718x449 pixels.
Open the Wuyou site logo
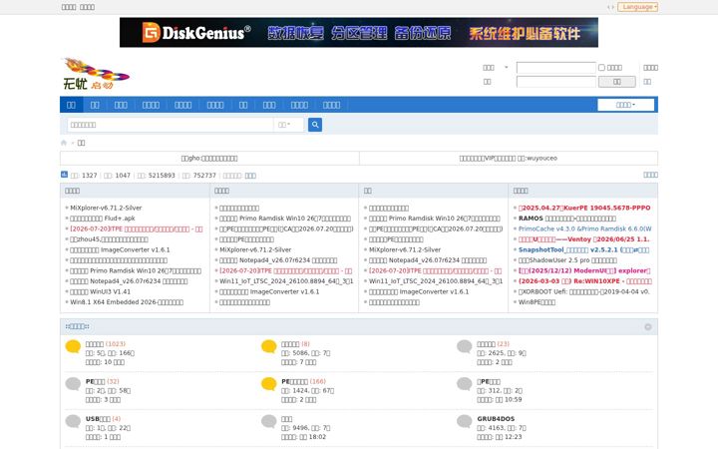point(96,74)
